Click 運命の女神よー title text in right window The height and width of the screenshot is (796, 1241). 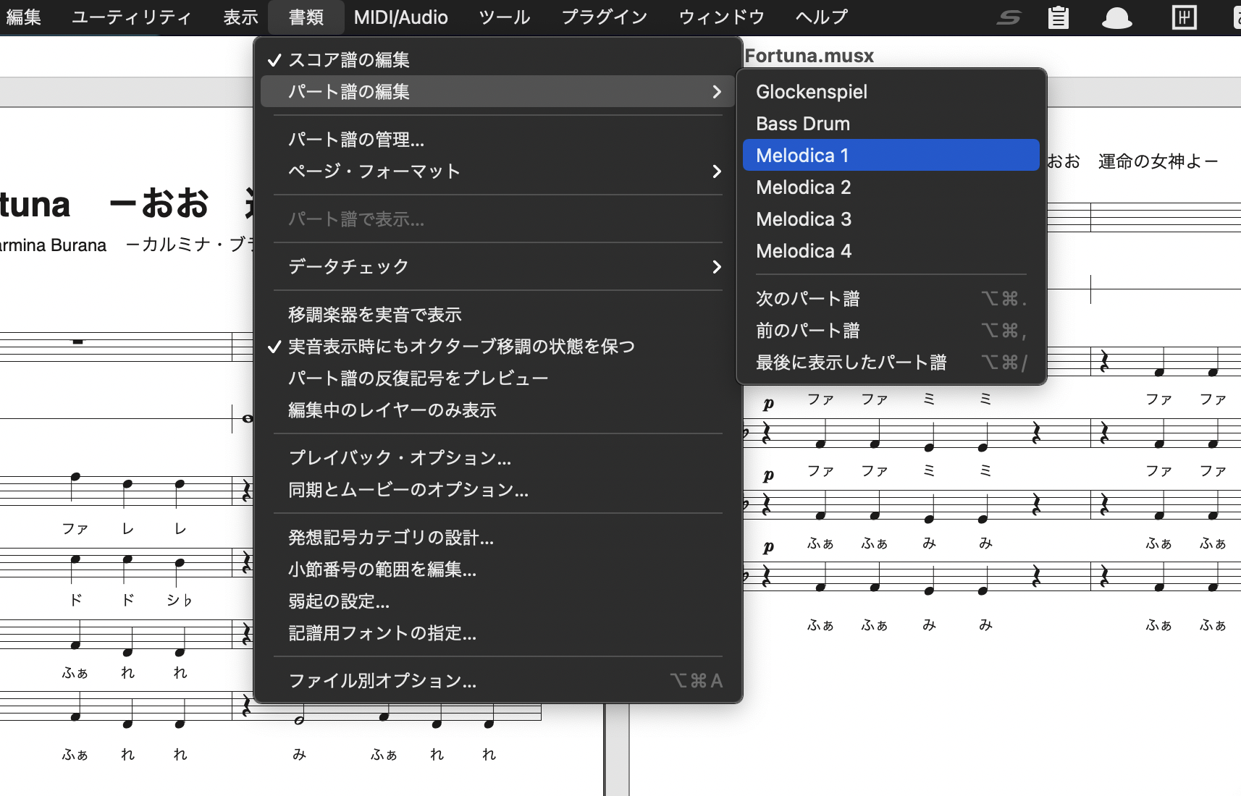[1158, 161]
